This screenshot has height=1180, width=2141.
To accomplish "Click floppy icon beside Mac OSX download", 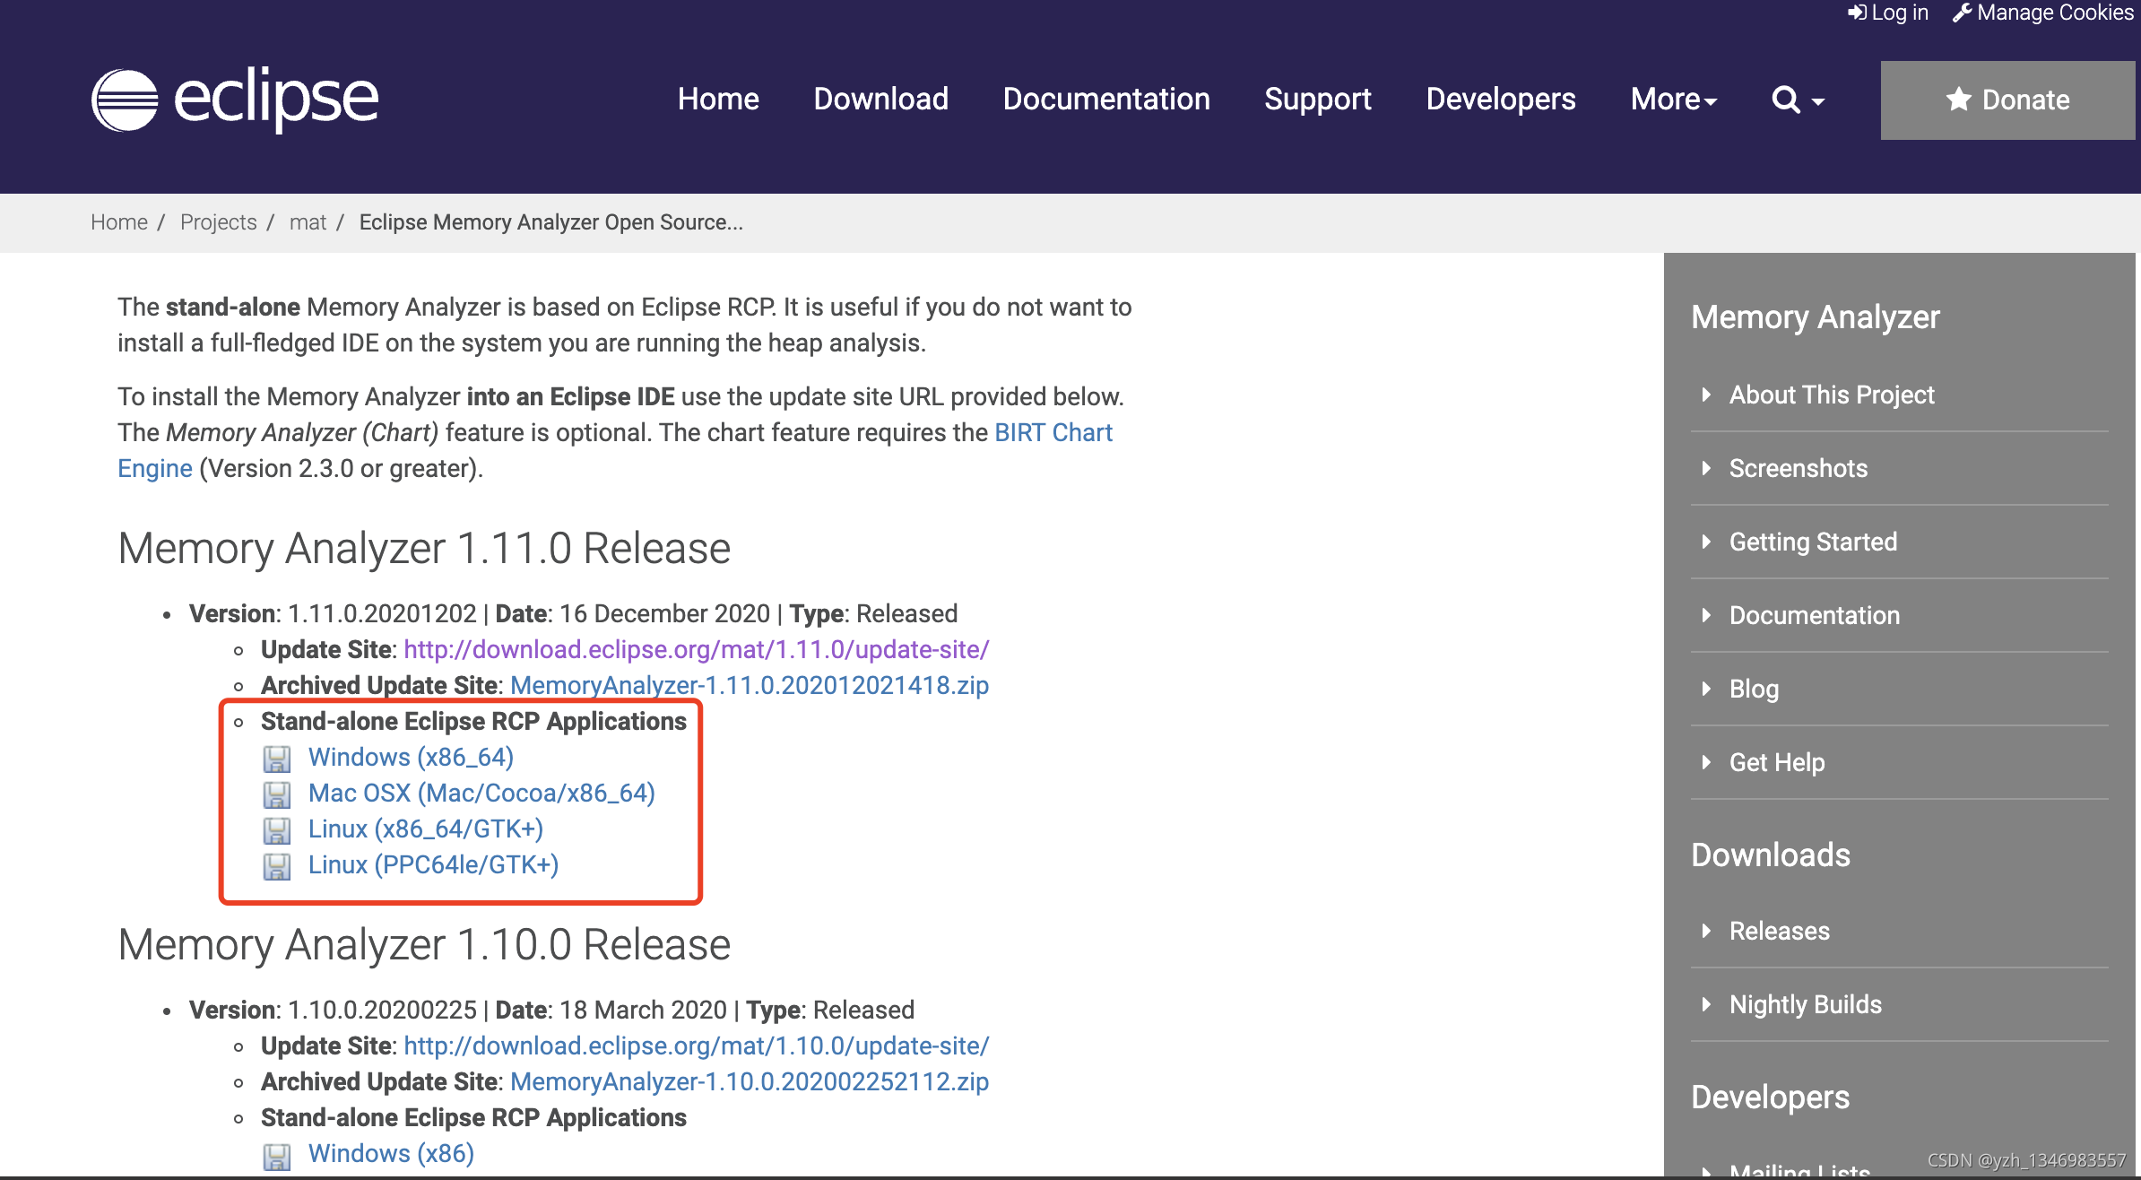I will [x=277, y=794].
